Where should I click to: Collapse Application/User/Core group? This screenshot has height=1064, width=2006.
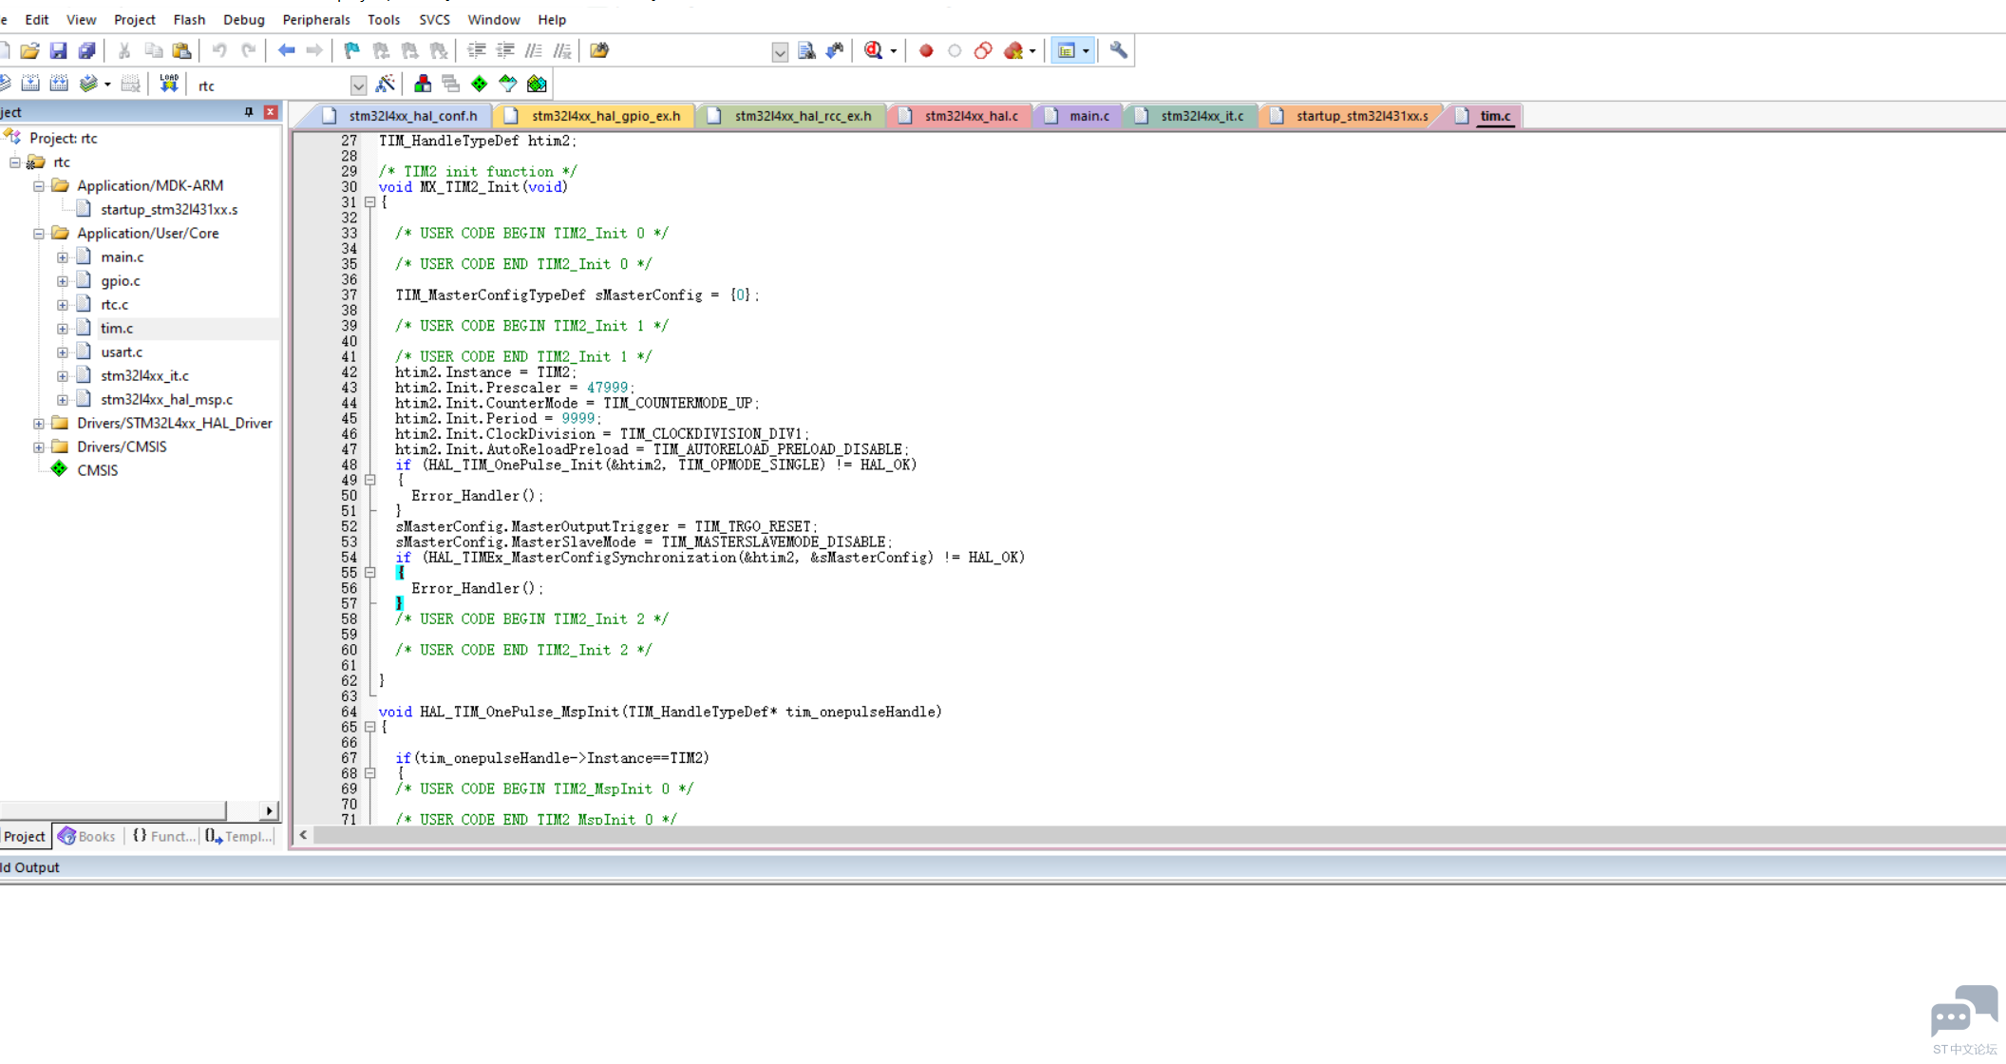tap(39, 234)
